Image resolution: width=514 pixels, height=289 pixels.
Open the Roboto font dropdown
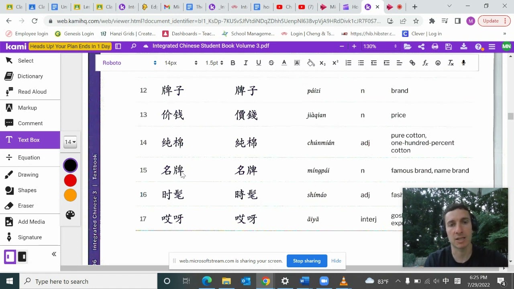point(129,63)
